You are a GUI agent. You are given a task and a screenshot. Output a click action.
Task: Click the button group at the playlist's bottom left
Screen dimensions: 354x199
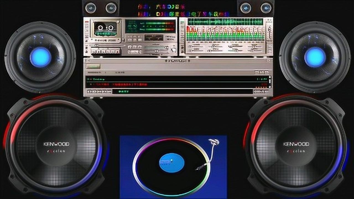(99, 91)
